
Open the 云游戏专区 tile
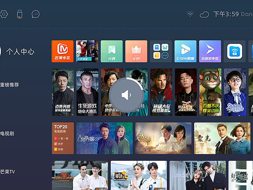coord(210,51)
